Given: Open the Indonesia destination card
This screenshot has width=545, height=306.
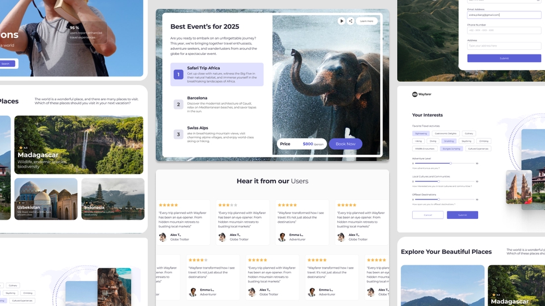Looking at the screenshot, I should [112, 199].
